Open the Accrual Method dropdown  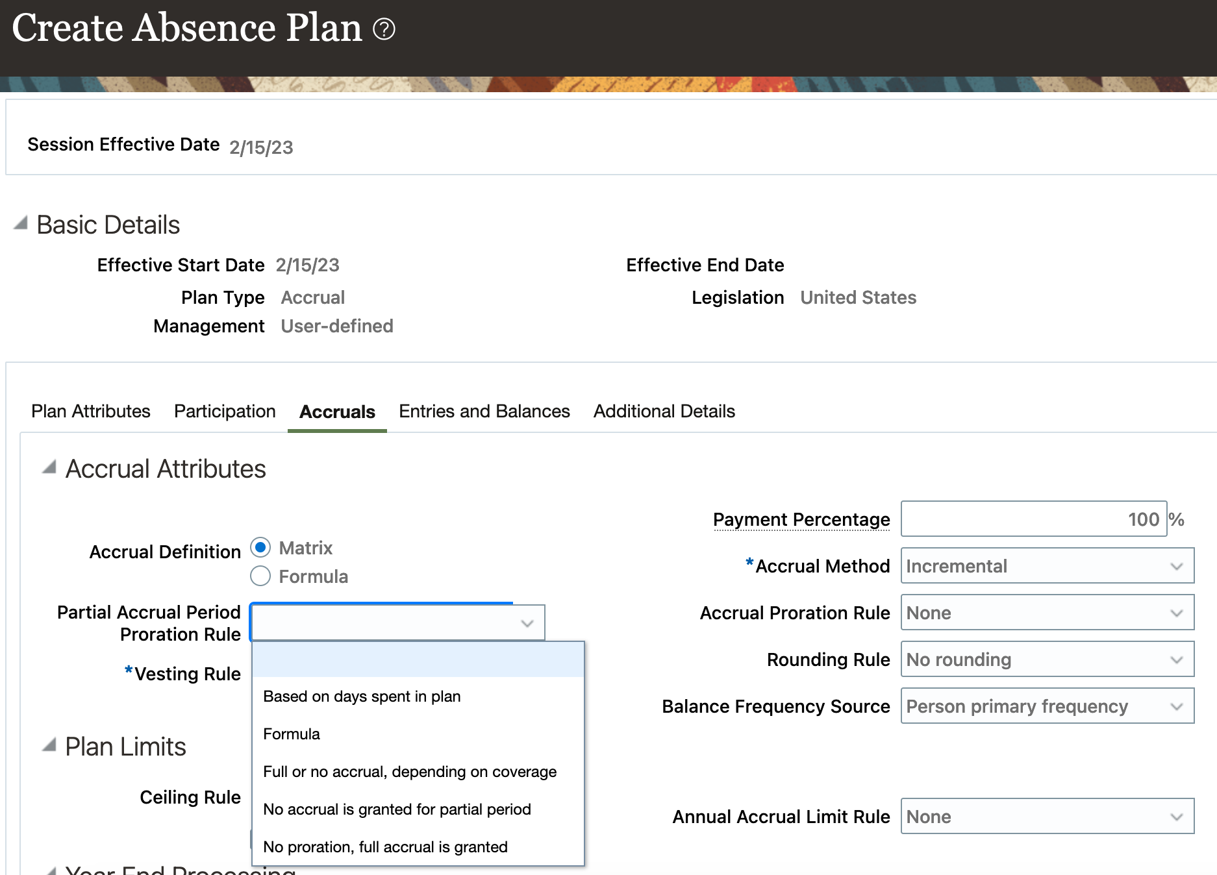(1046, 566)
